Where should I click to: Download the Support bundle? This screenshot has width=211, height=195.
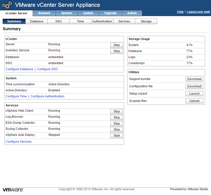tap(194, 79)
